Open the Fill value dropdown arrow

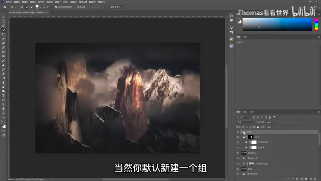(x=274, y=127)
